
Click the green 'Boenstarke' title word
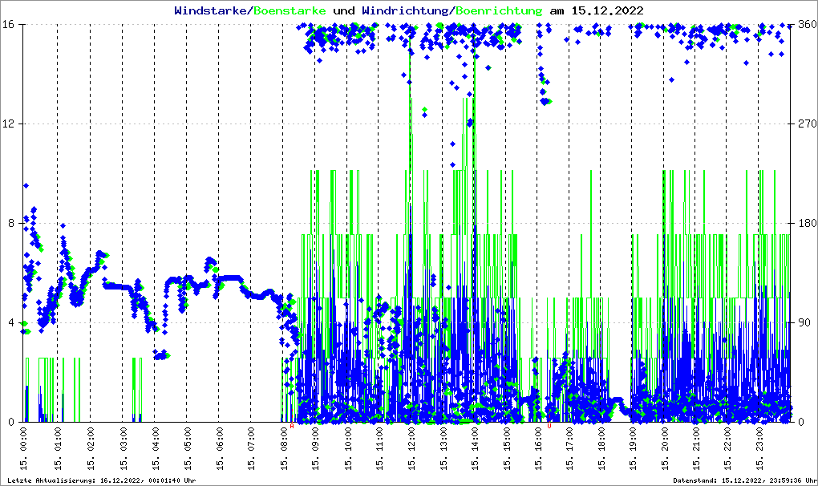click(x=290, y=10)
